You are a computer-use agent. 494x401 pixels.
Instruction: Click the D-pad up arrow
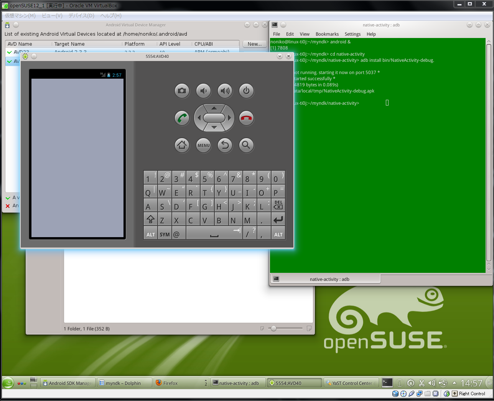click(x=214, y=108)
